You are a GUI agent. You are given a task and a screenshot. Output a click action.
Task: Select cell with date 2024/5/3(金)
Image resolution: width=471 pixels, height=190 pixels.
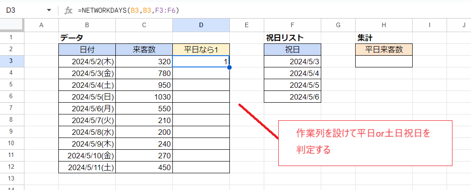(87, 73)
